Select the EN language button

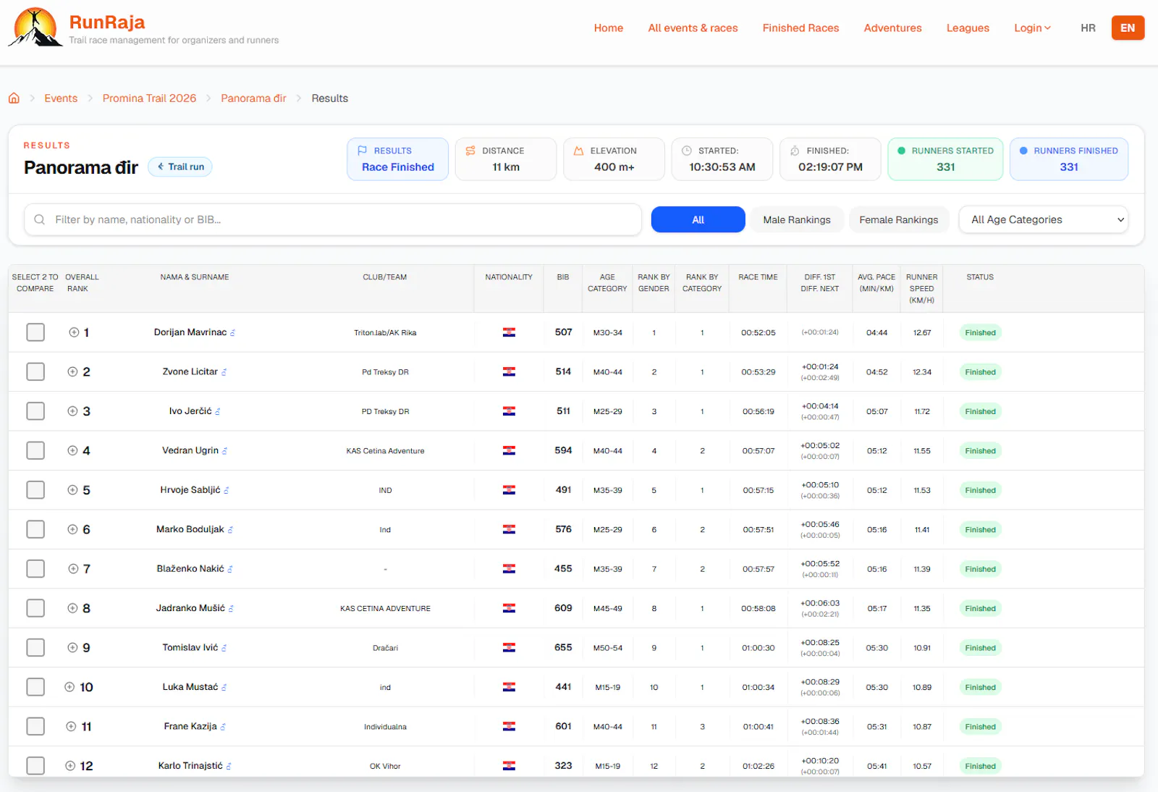coord(1128,28)
